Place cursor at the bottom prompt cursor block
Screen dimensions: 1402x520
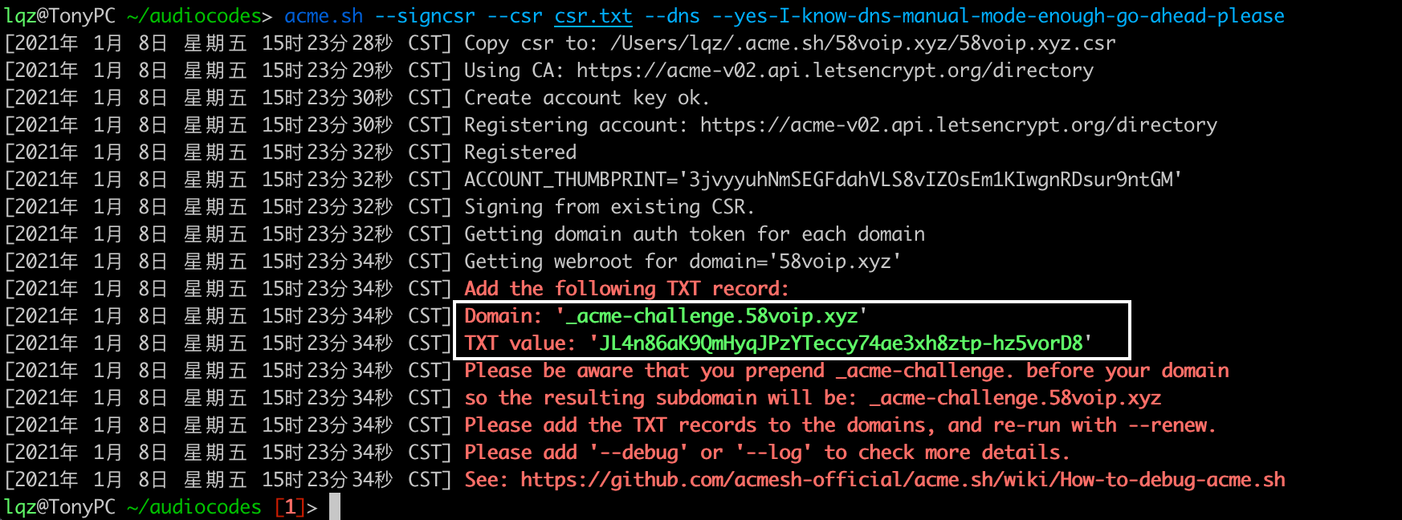tap(335, 507)
